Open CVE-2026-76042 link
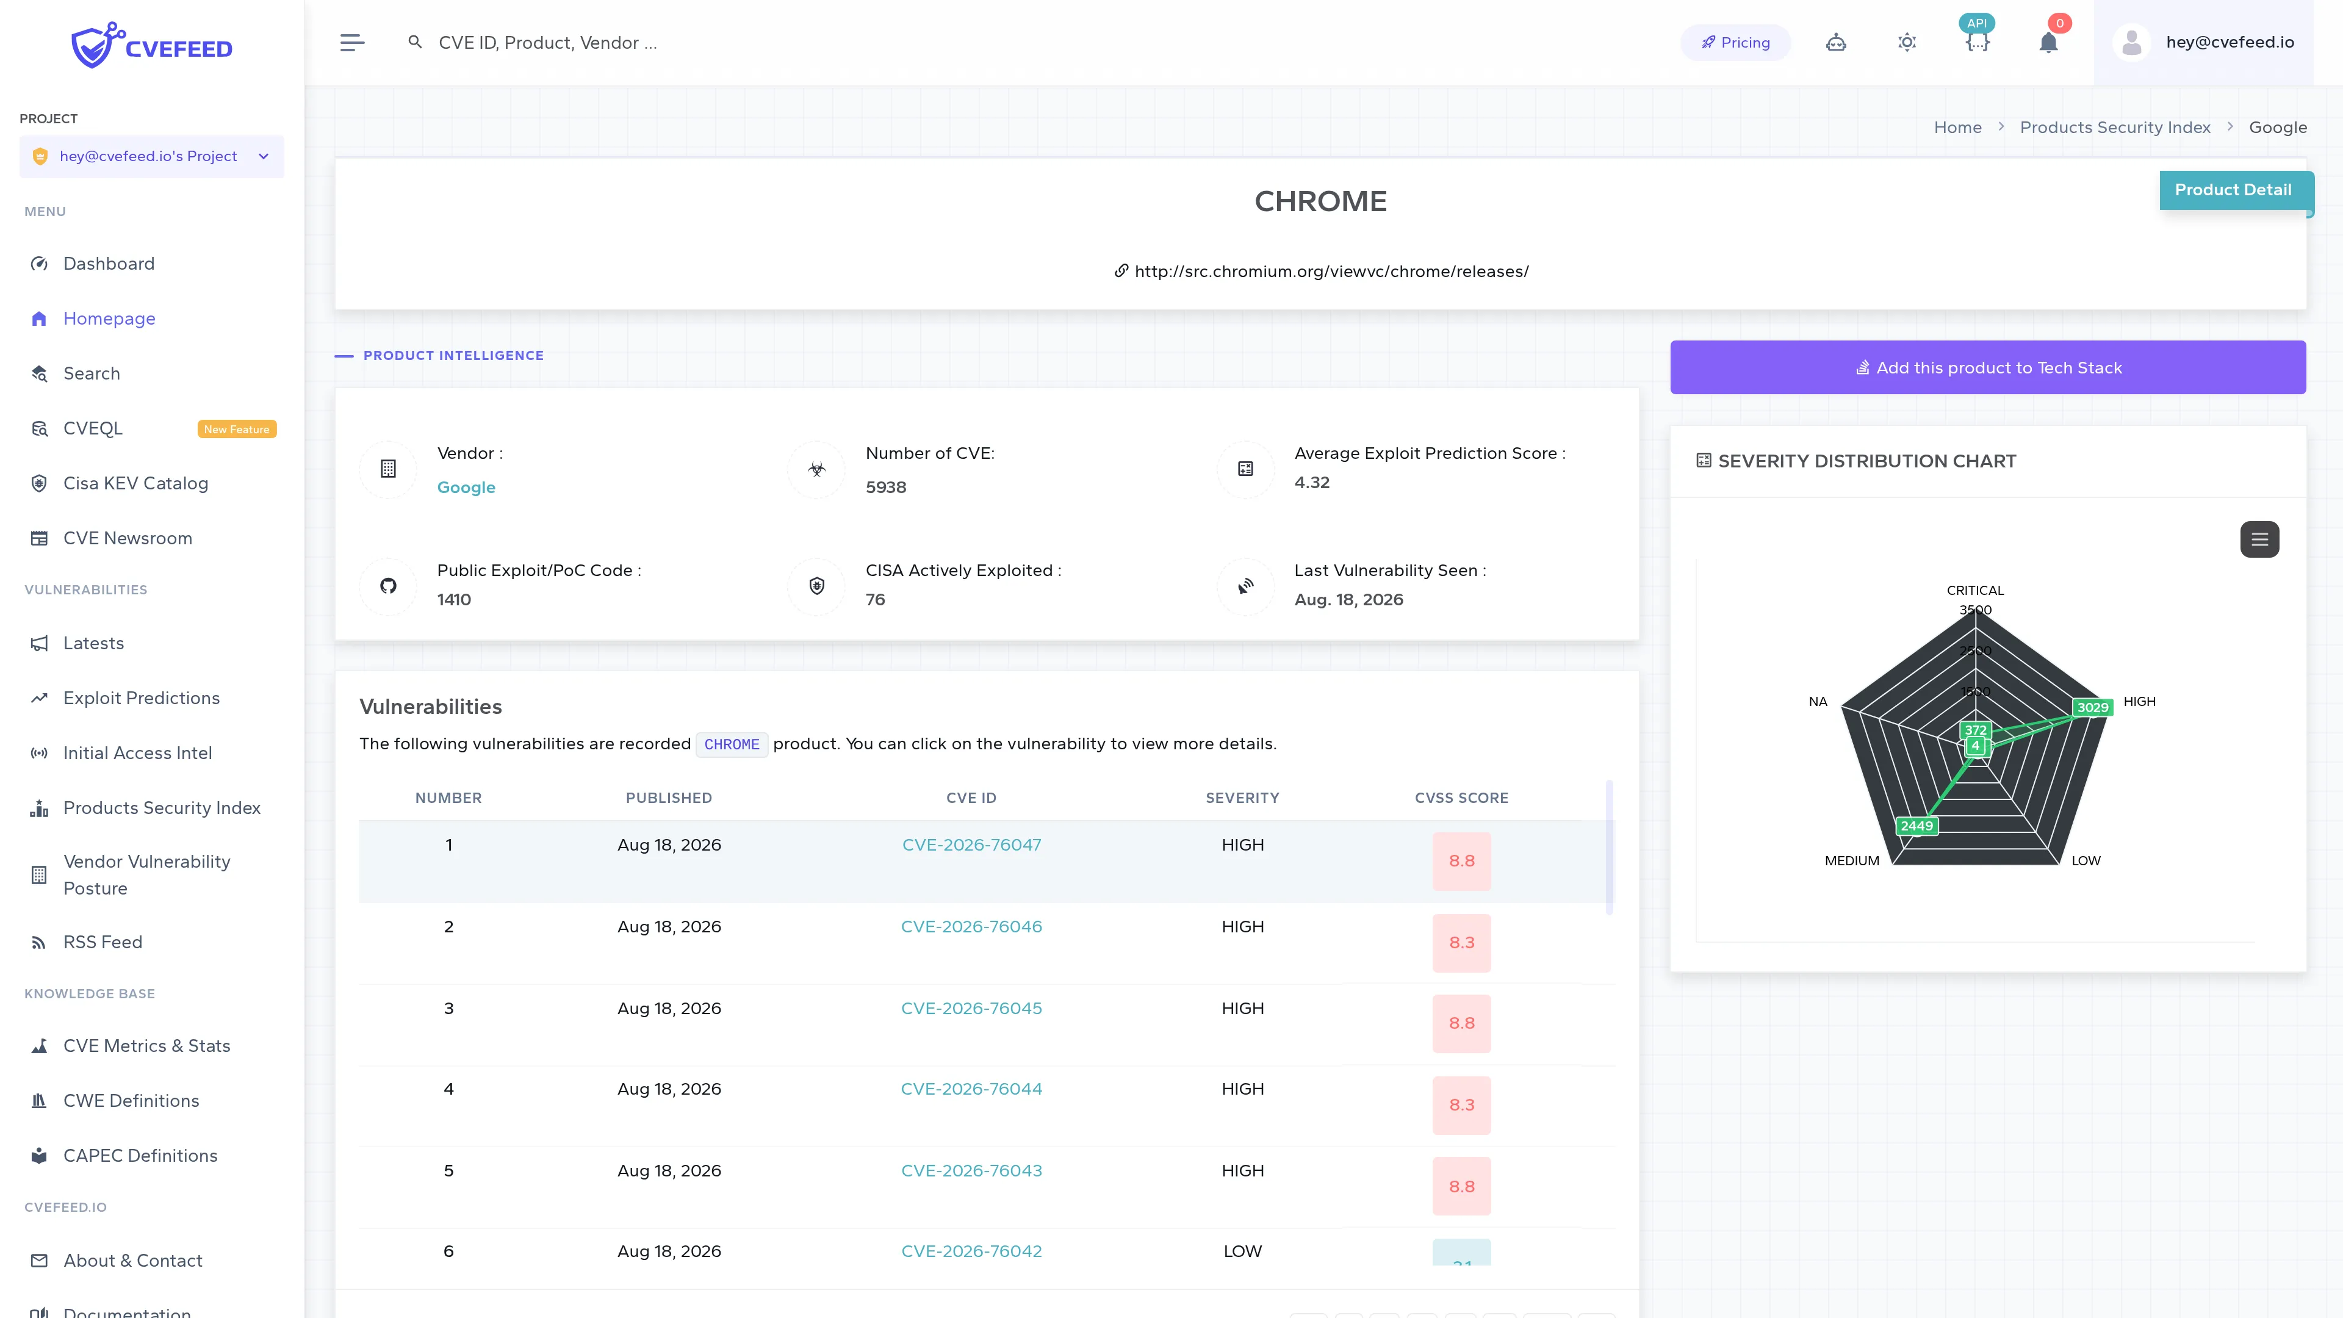The width and height of the screenshot is (2343, 1318). coord(971,1251)
